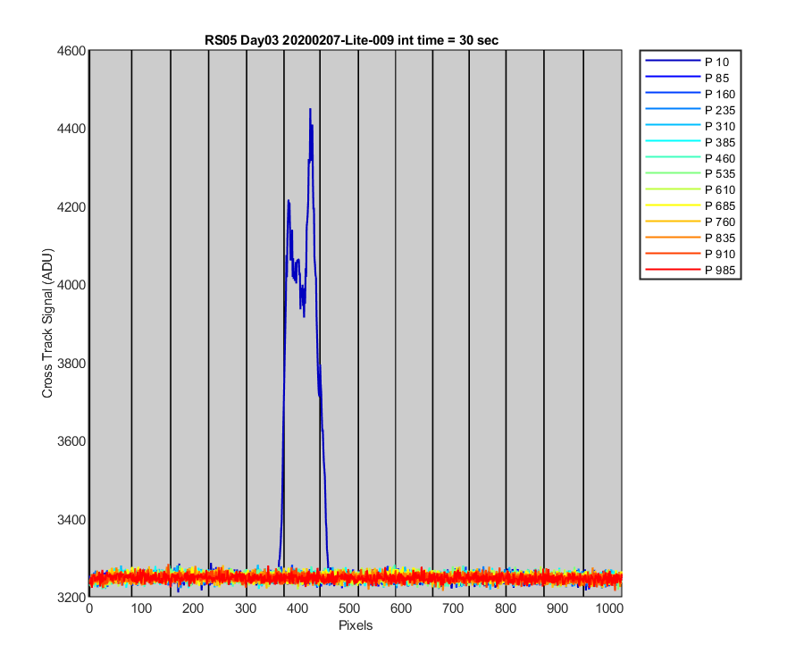Click x-axis tick label 700
The width and height of the screenshot is (804, 670).
pos(453,608)
